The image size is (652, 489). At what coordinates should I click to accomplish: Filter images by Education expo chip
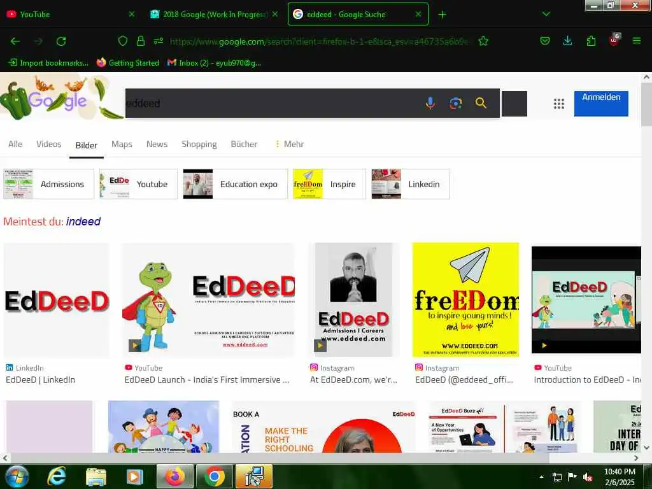pos(236,184)
